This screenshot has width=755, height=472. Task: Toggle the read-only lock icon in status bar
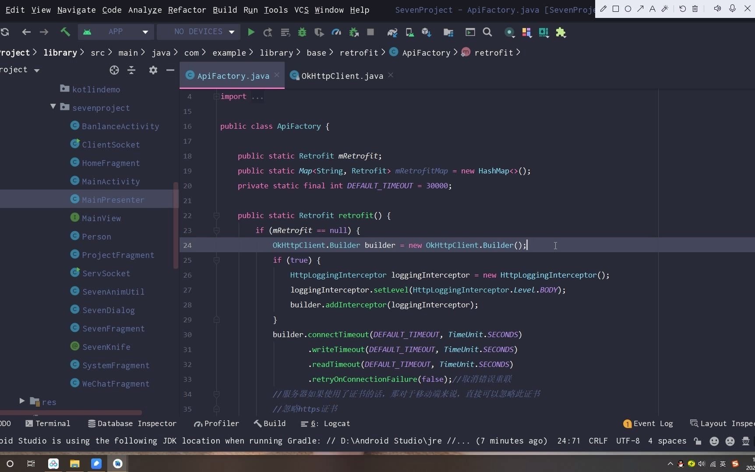(x=698, y=441)
